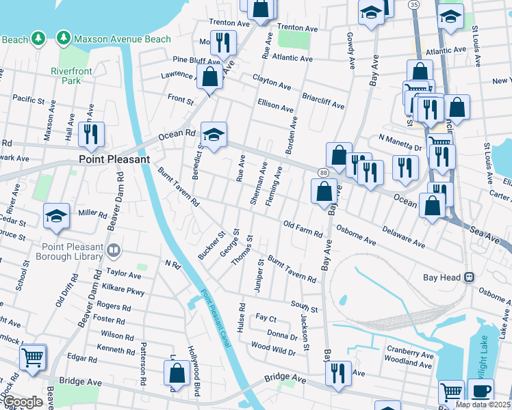Click the Route 35 highway shield

(x=413, y=4)
